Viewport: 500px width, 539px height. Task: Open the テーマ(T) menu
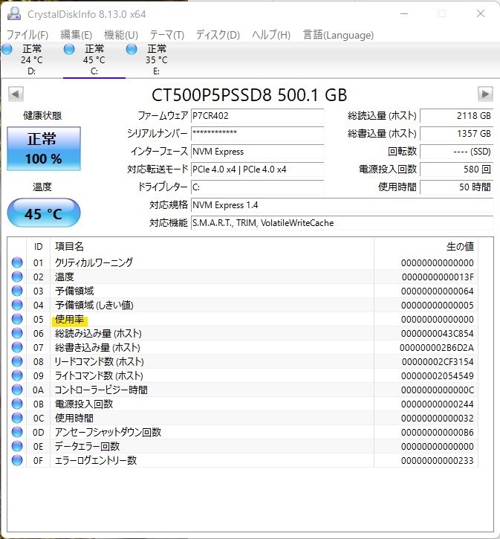click(x=167, y=35)
